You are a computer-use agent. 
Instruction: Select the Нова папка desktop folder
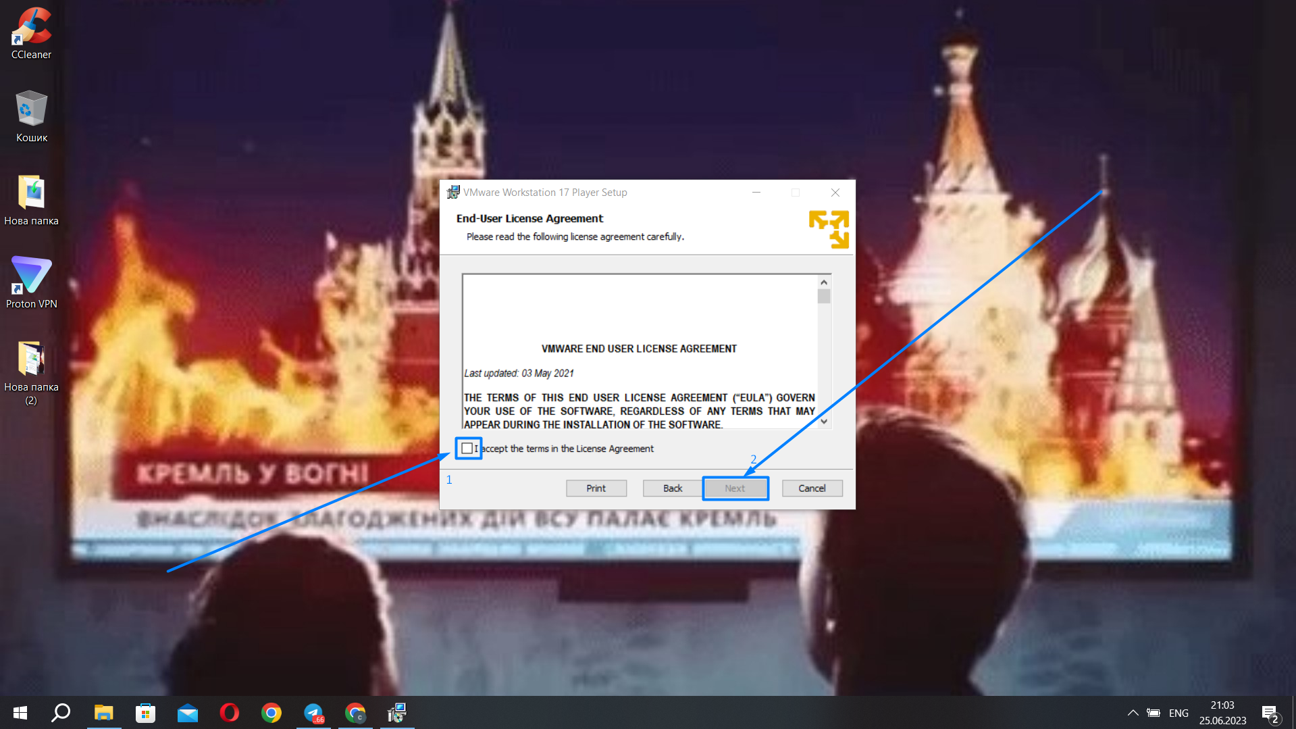click(x=31, y=200)
